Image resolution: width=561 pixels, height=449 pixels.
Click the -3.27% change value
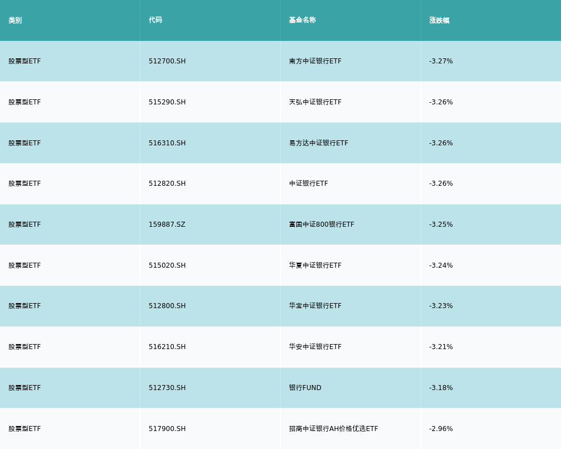point(441,61)
